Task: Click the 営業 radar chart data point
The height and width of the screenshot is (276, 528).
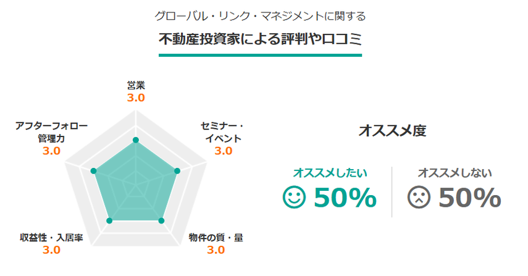Action: coord(136,140)
